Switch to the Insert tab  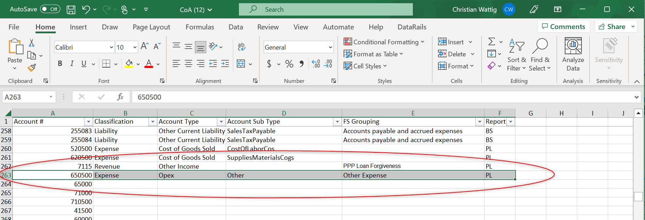tap(78, 27)
